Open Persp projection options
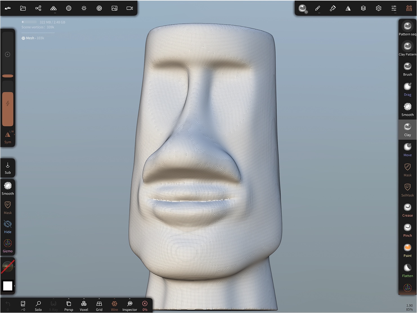The height and width of the screenshot is (313, 417). pos(69,306)
